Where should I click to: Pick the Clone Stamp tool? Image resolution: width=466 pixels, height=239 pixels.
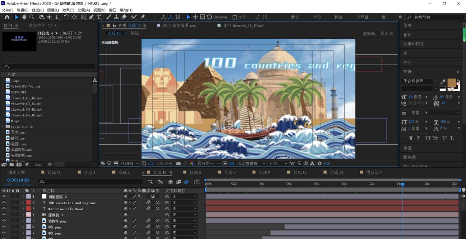(116, 17)
